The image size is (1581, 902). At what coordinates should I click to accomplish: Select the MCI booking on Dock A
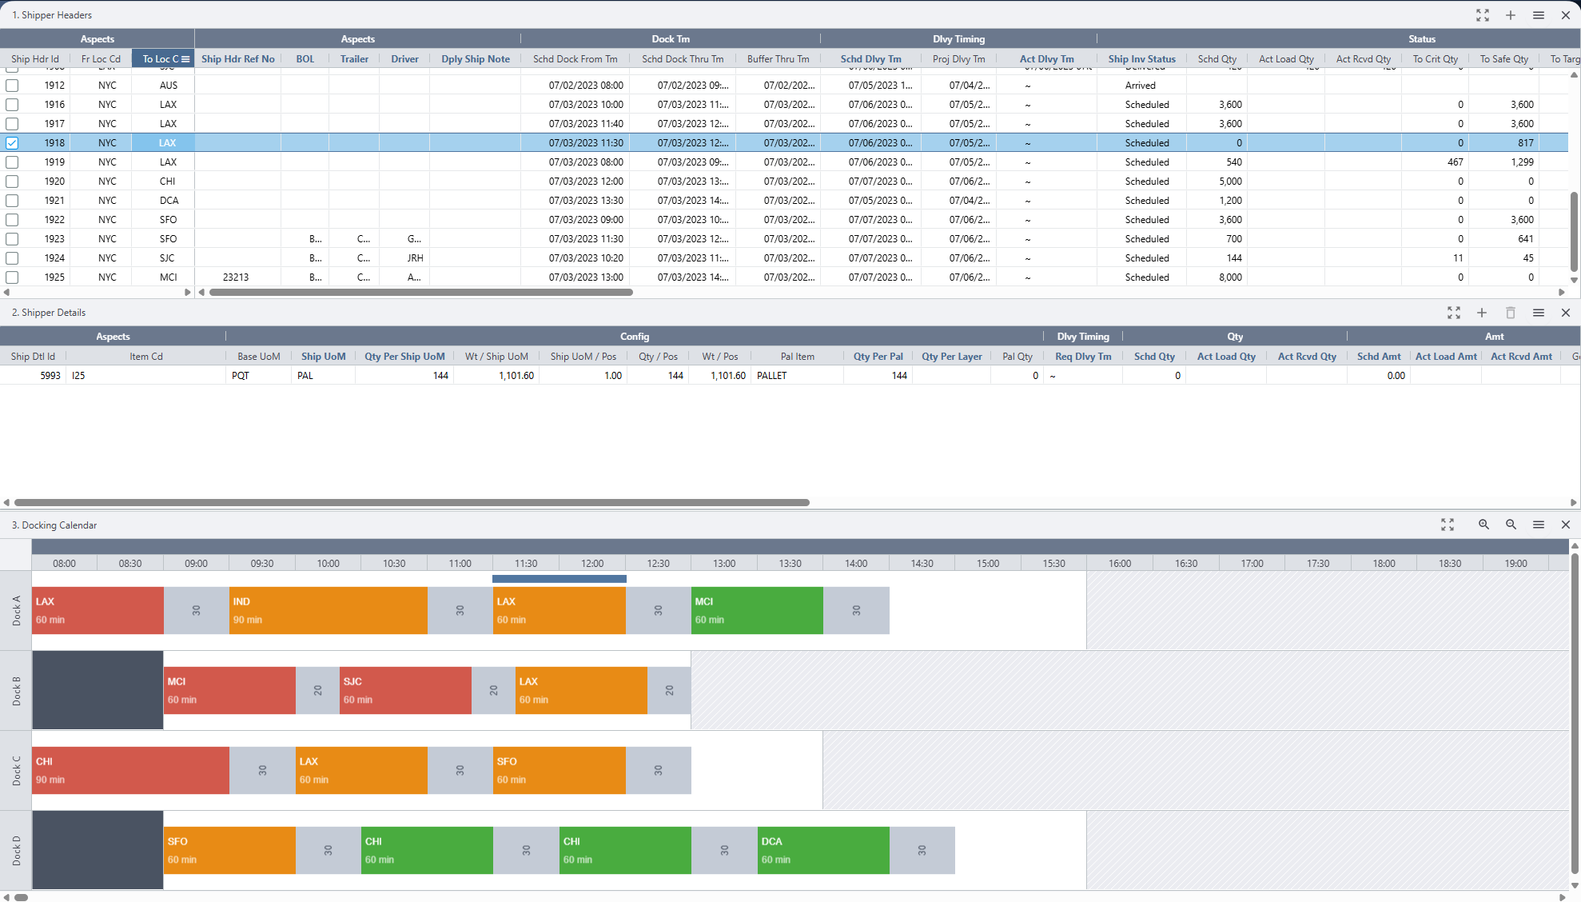(x=755, y=610)
